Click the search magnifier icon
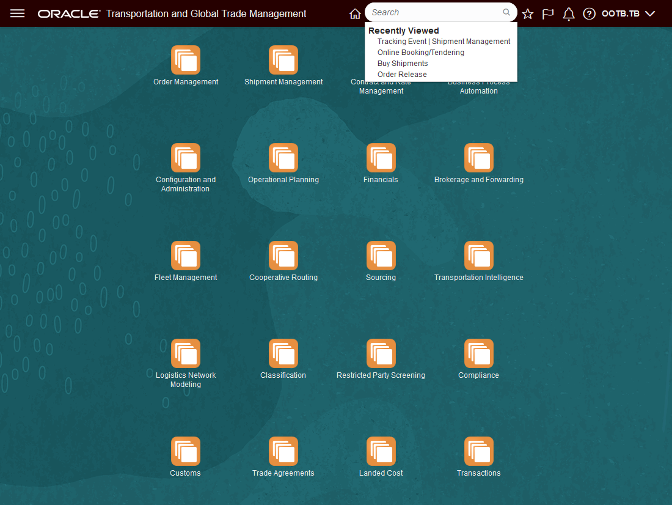Screen dimensions: 672x505 [x=506, y=12]
